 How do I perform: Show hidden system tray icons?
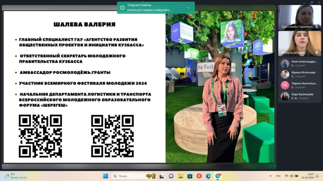(270, 176)
